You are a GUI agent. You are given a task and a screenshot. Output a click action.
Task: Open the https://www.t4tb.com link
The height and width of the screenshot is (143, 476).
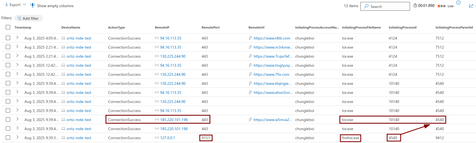272,38
